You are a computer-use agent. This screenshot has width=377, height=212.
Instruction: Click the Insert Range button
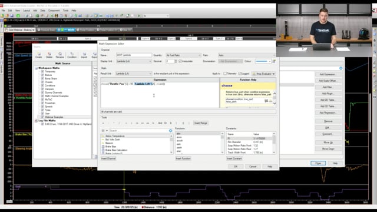(201, 123)
